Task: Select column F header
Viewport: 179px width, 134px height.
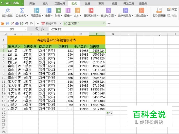Action: click(97, 34)
